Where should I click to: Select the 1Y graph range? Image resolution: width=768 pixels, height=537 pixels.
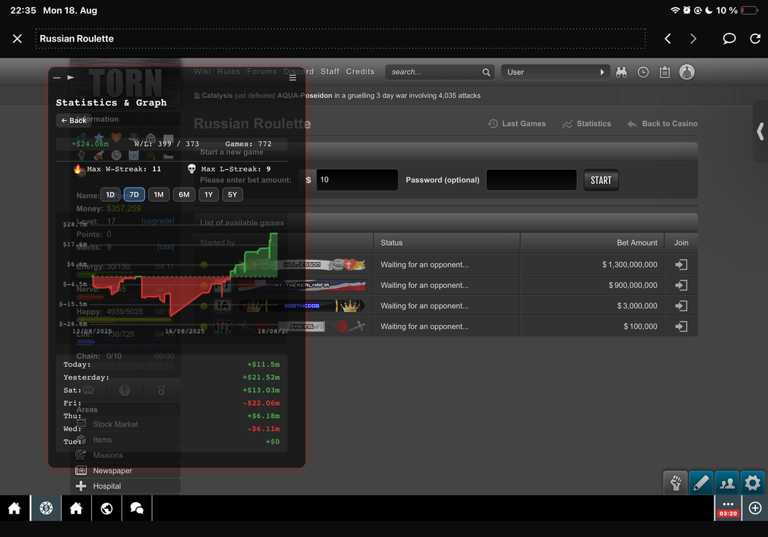(x=209, y=195)
